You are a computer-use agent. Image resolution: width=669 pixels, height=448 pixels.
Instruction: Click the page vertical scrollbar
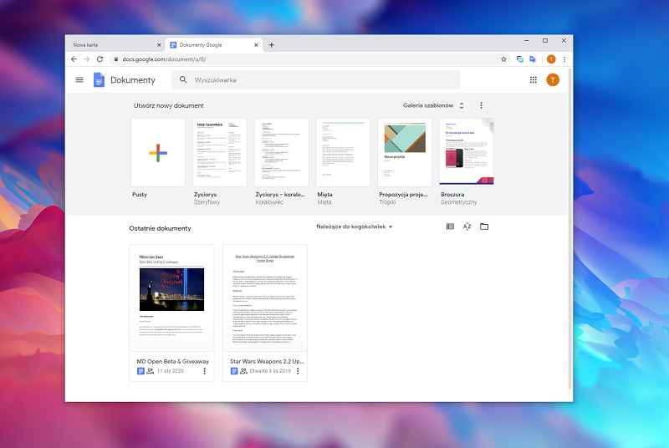click(x=570, y=230)
